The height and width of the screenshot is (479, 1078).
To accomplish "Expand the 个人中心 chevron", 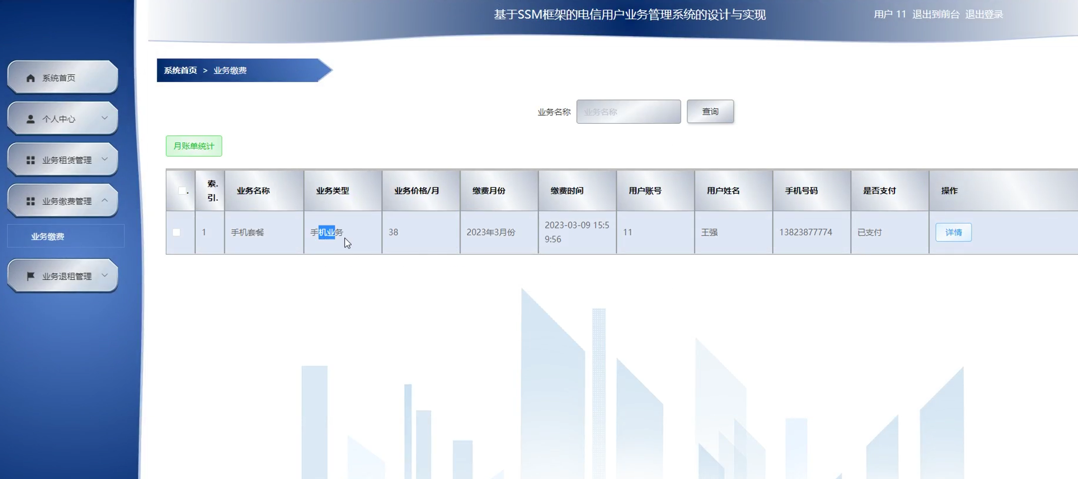I will [105, 118].
